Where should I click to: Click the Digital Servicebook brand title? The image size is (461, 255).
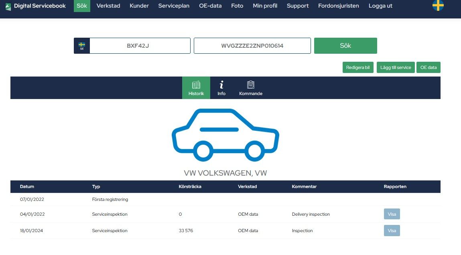[40, 6]
